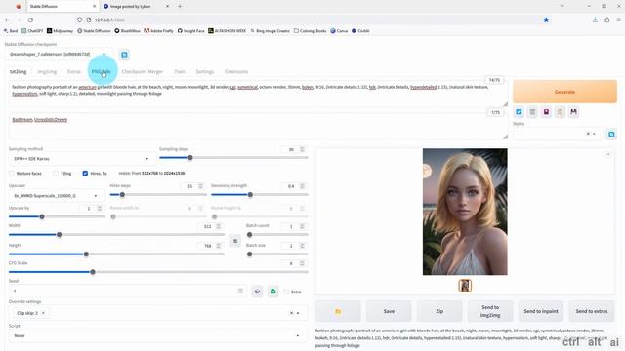Refresh the checkpoint list icon
The height and width of the screenshot is (351, 625).
coord(124,55)
